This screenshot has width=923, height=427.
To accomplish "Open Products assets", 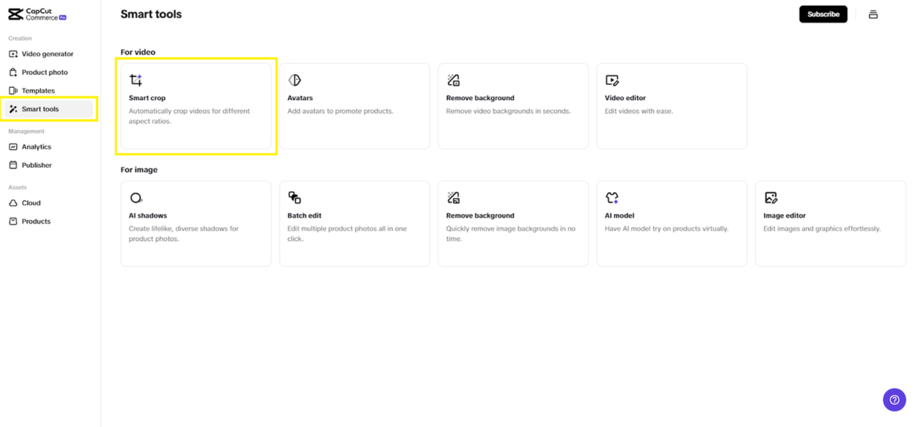I will coord(36,221).
